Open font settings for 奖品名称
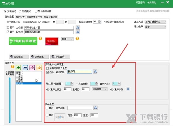 95,108
